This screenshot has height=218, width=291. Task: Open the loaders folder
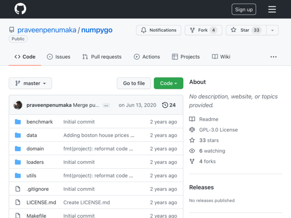click(x=35, y=162)
